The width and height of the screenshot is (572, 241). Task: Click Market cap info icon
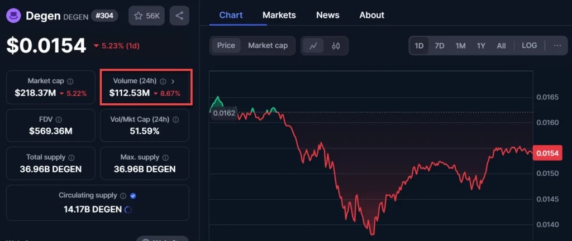pyautogui.click(x=70, y=81)
